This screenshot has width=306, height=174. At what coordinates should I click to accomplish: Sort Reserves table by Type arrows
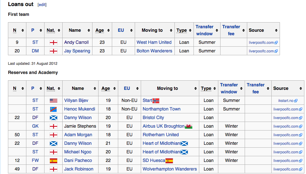(x=214, y=88)
